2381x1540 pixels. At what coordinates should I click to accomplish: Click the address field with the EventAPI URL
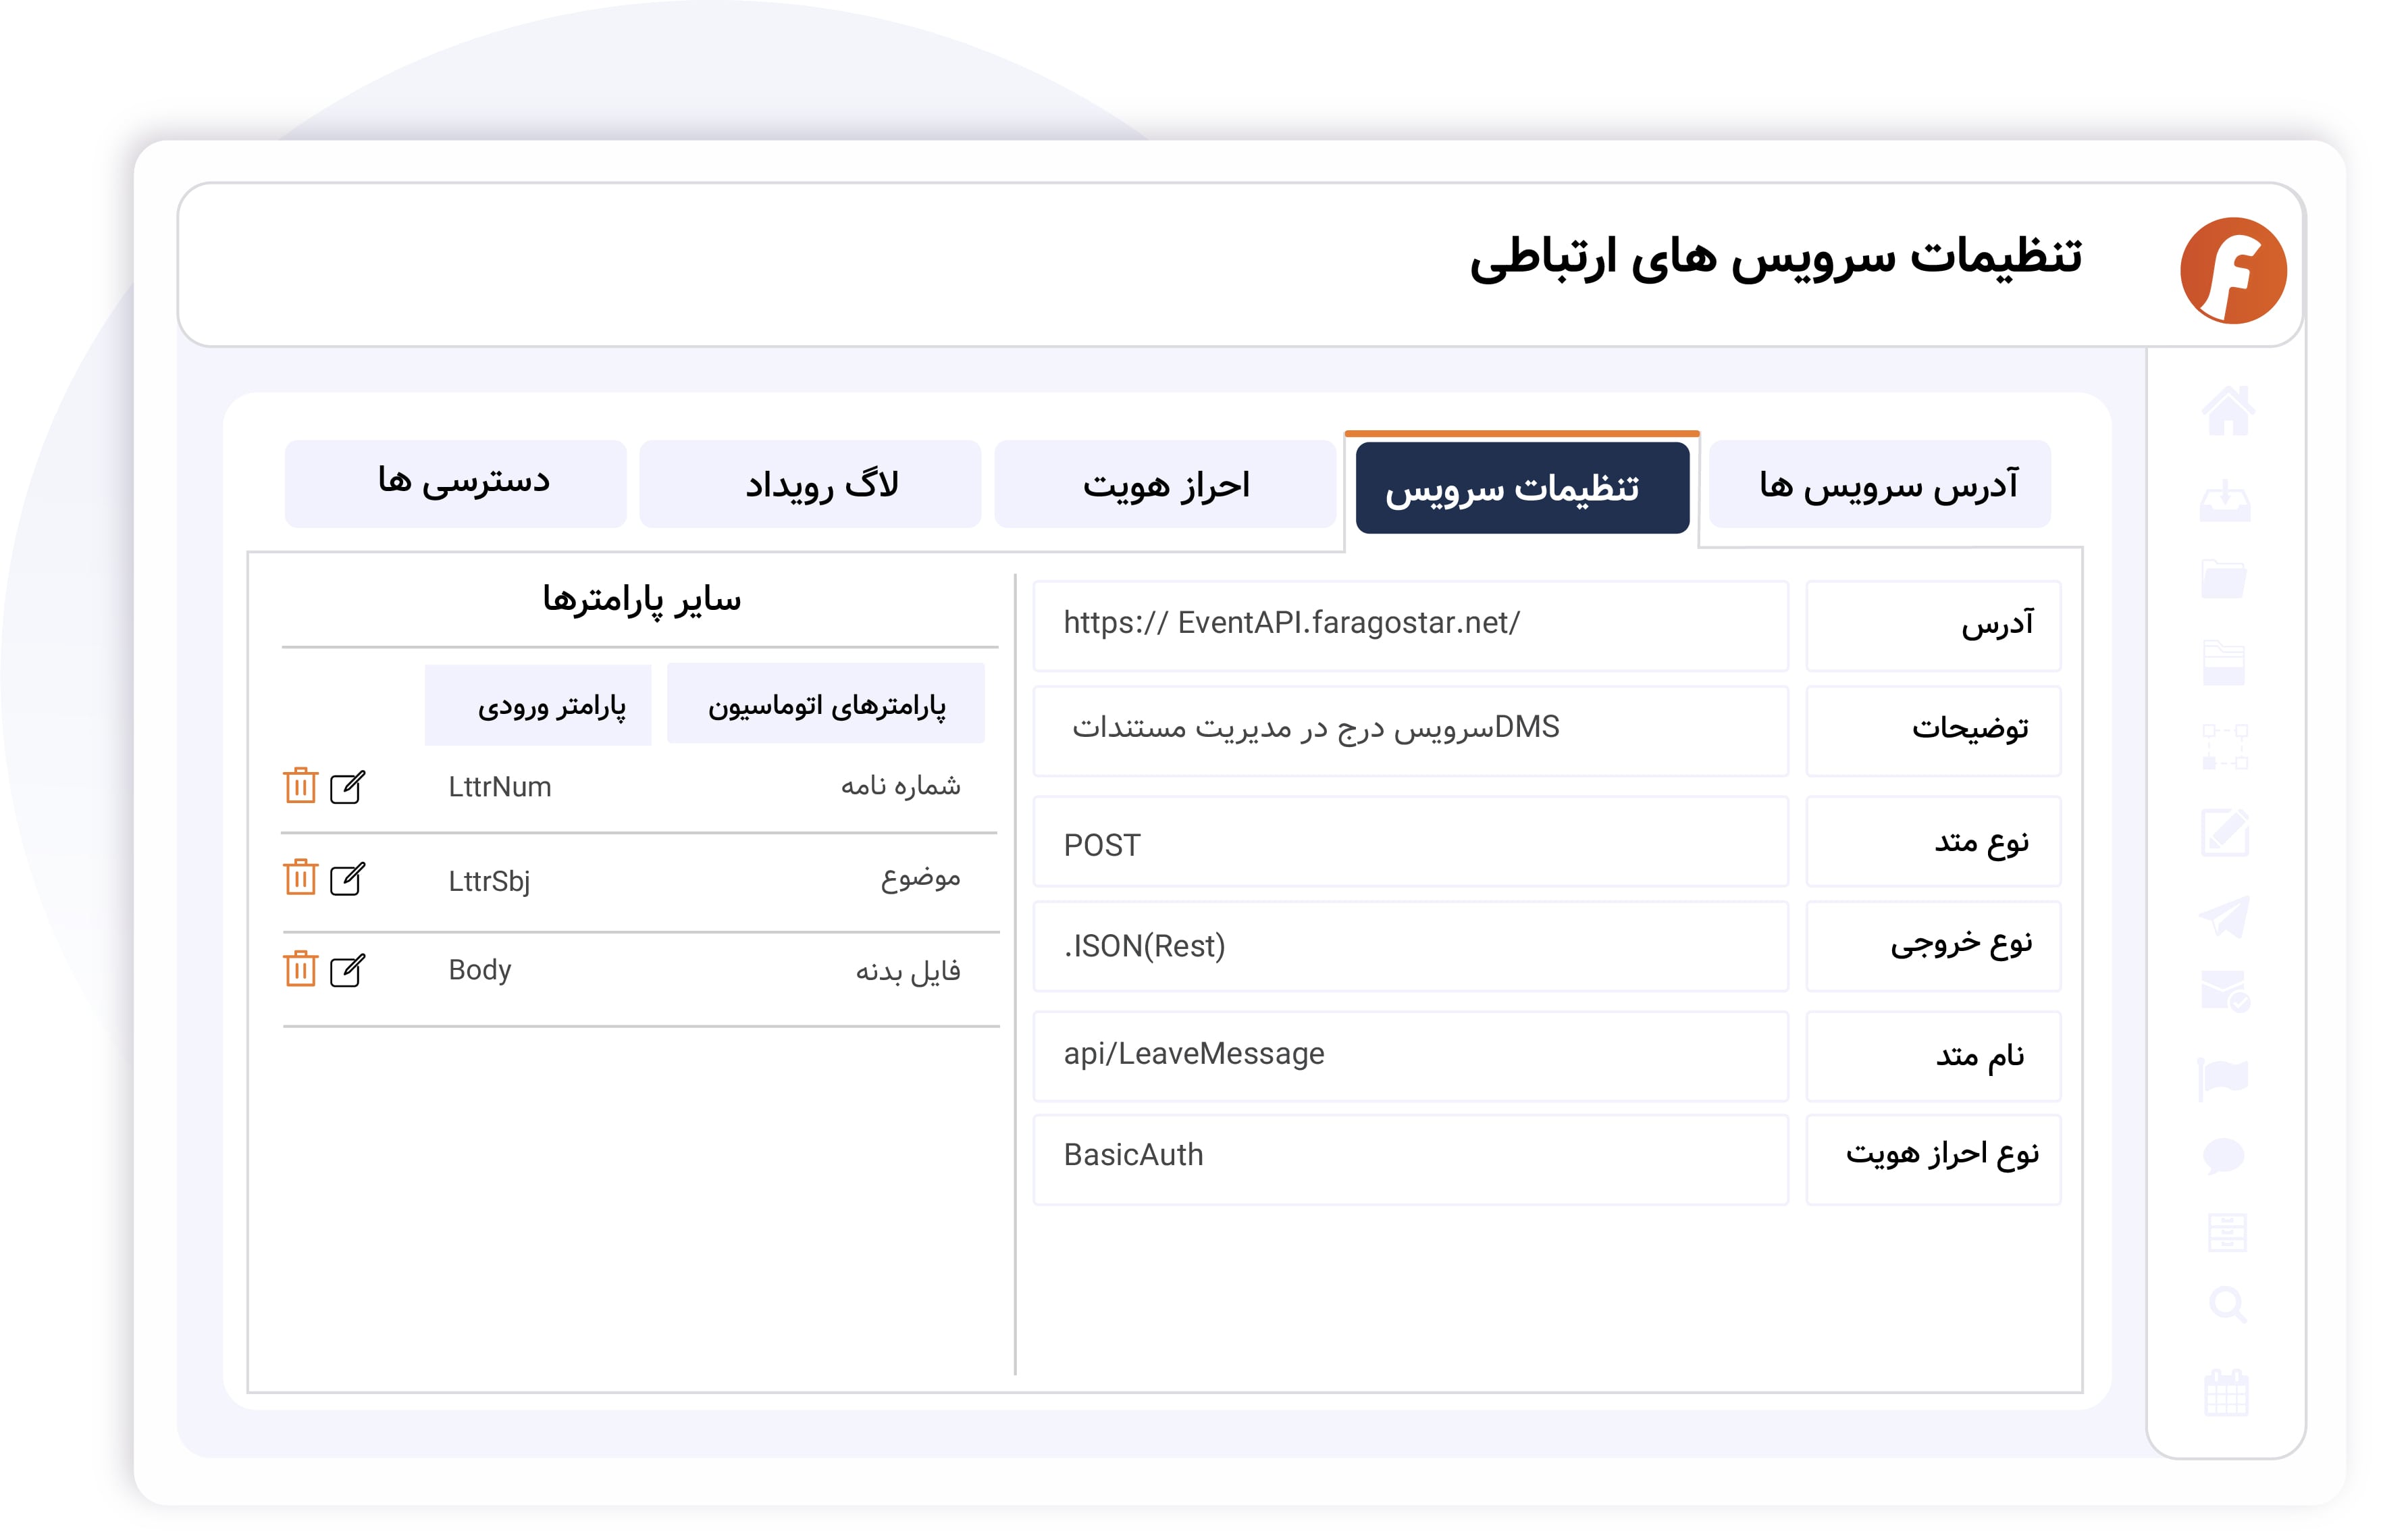1409,622
